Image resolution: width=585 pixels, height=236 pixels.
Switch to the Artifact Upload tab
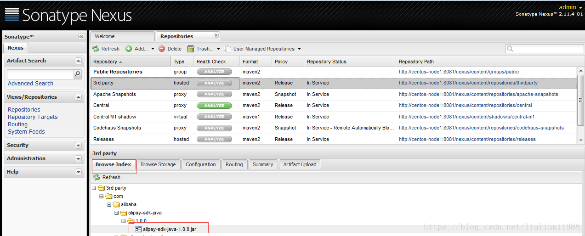300,164
